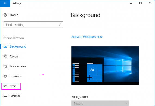Click the Themes brush icon

pos(5,76)
